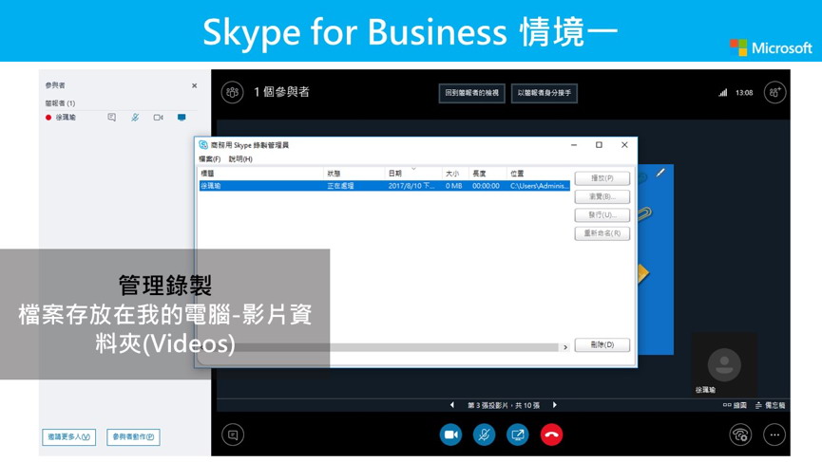Maximize the Recording Manager window

pos(600,145)
